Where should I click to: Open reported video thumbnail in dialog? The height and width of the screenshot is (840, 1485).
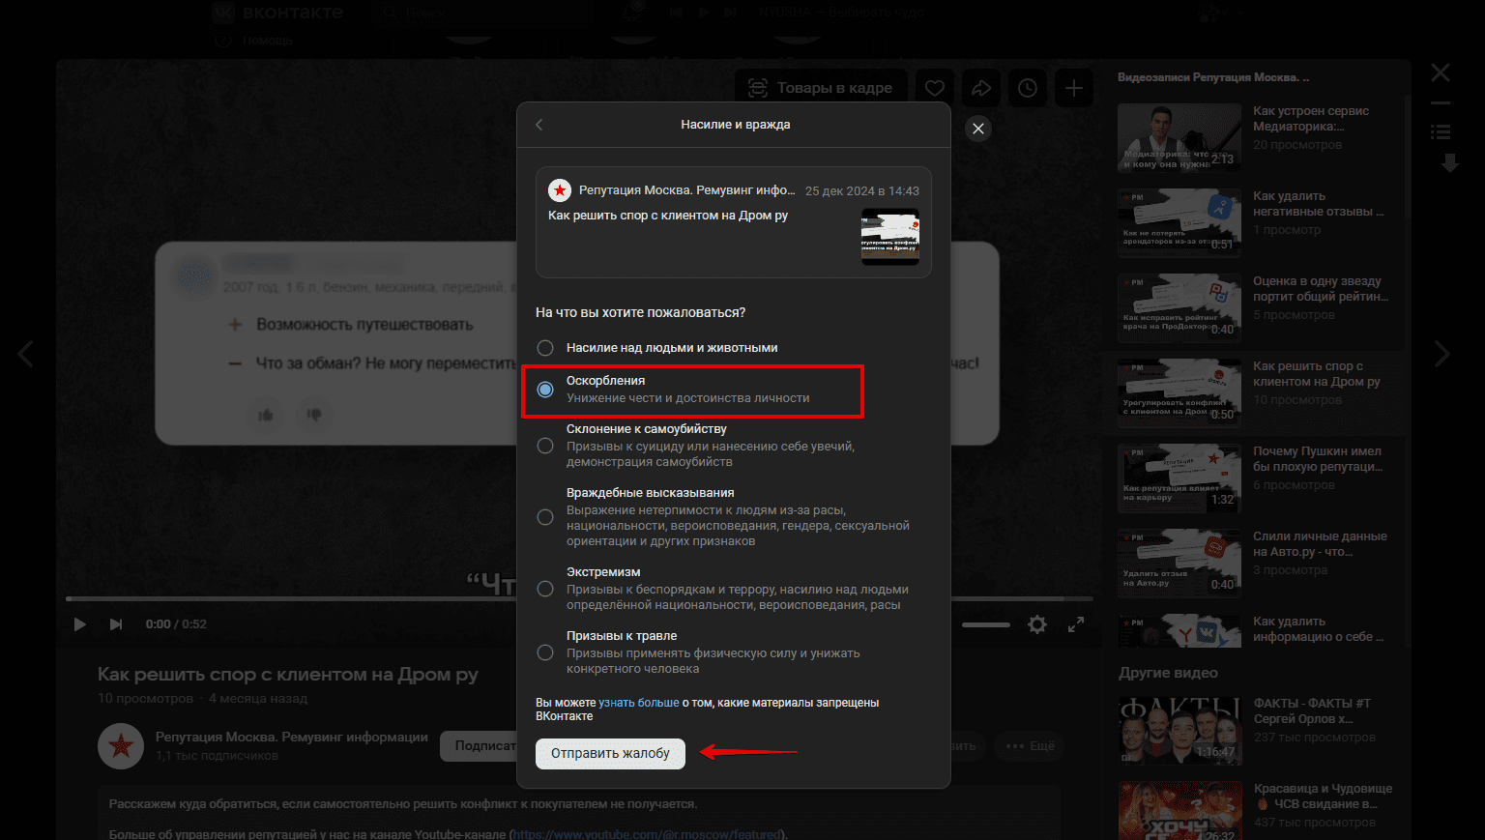click(890, 237)
